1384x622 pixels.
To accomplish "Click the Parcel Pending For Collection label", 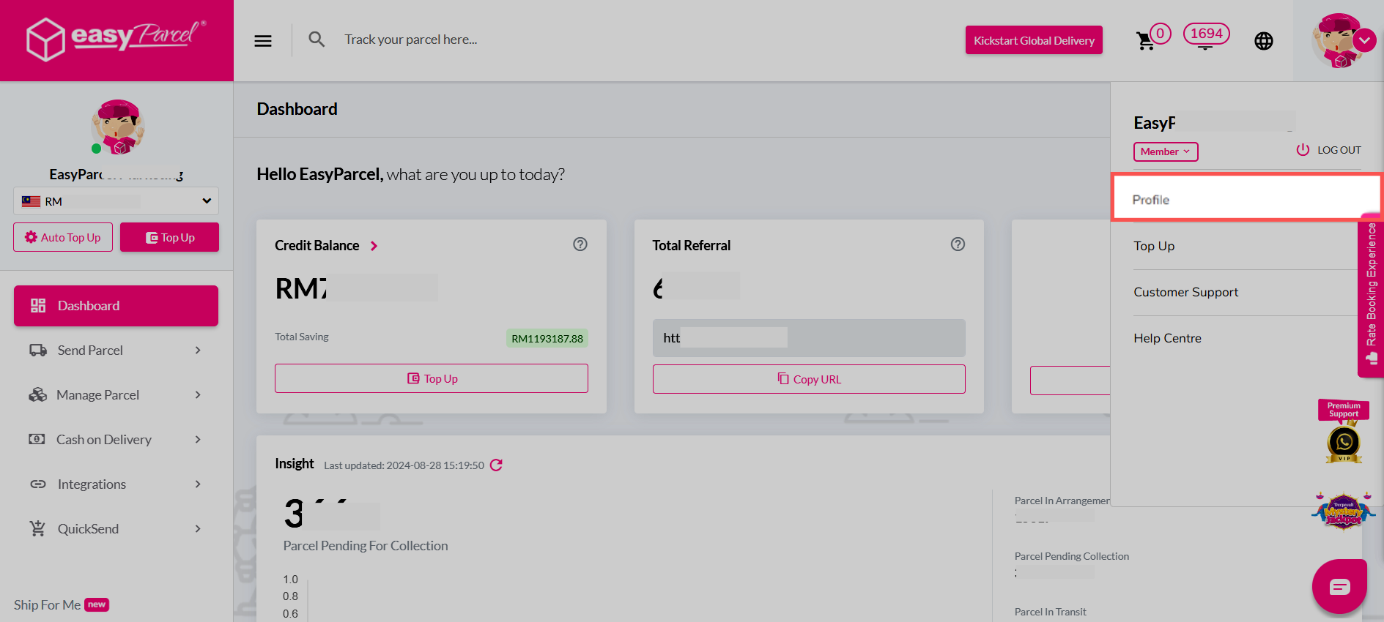I will point(366,546).
